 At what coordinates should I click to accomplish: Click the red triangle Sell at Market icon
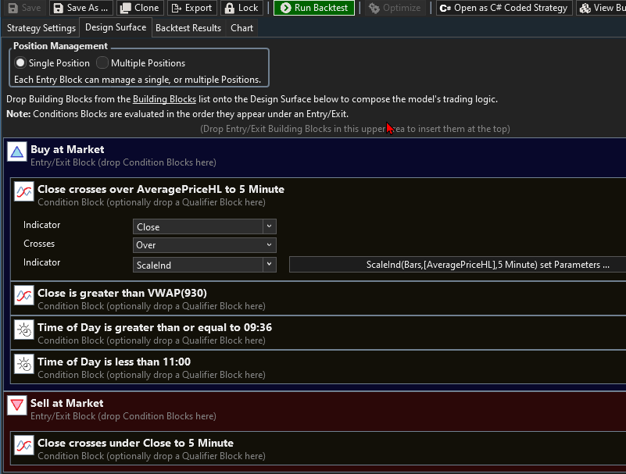pos(17,405)
